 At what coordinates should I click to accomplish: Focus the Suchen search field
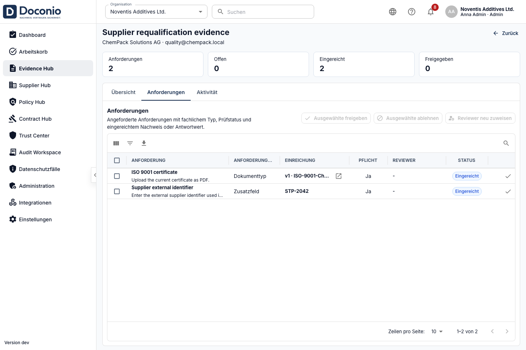263,12
